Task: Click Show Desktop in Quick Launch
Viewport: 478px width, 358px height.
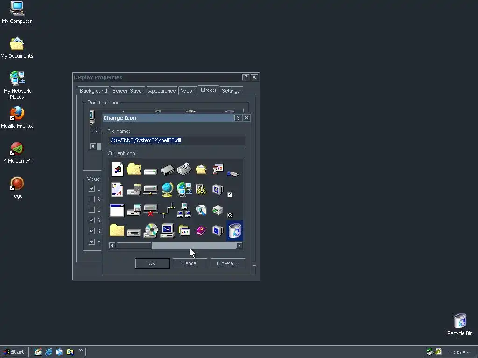Action: 38,352
